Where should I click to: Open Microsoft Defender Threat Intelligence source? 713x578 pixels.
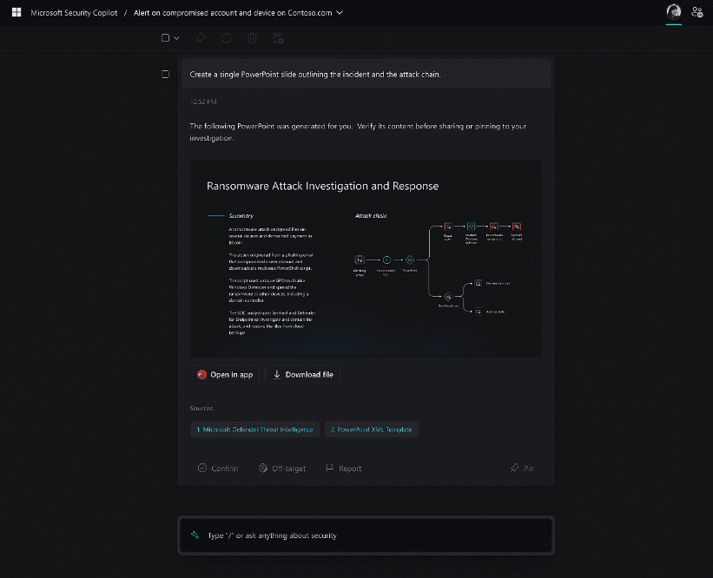pos(255,430)
